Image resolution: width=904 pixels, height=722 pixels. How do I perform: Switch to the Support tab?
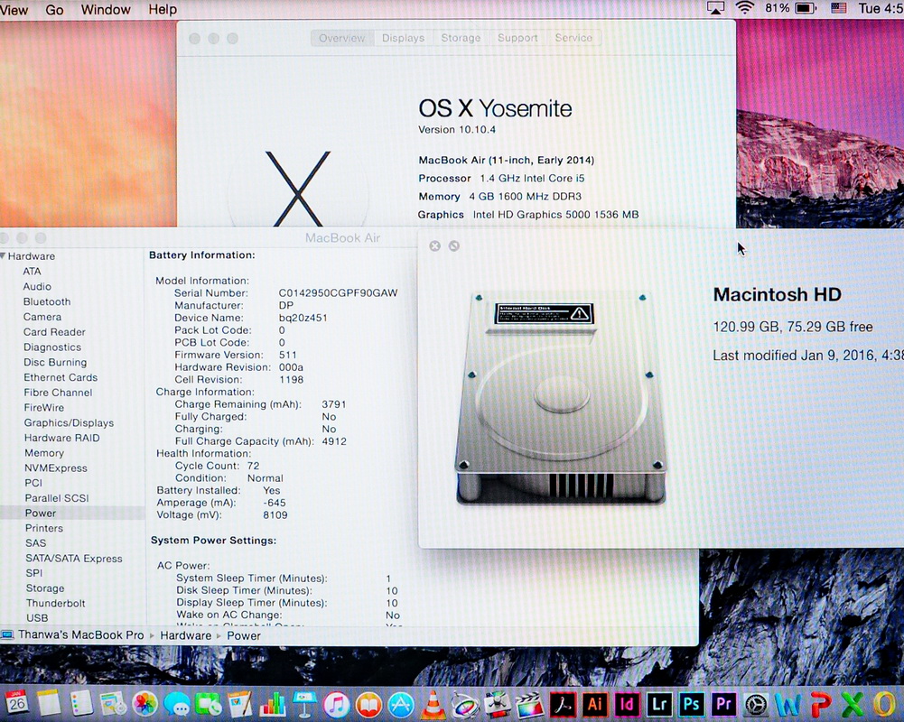517,38
